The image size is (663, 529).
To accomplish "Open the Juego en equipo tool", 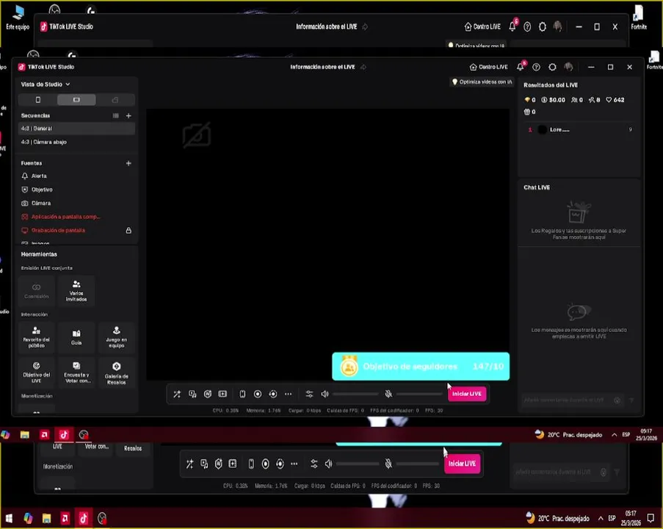I will click(116, 337).
